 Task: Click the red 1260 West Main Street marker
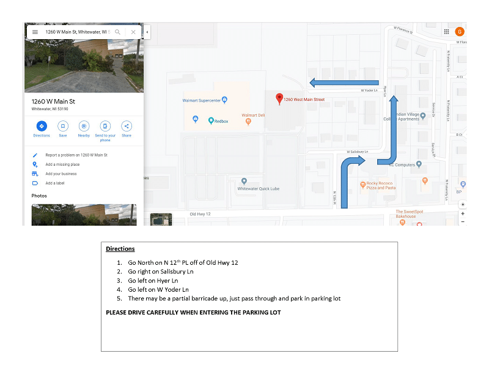[279, 99]
